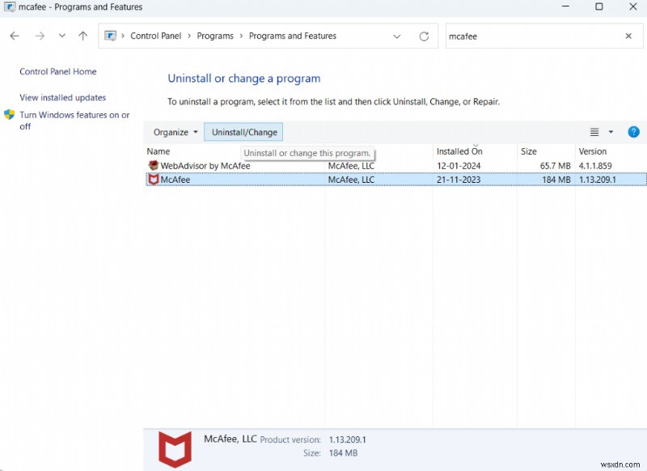Image resolution: width=647 pixels, height=471 pixels.
Task: Go back with the Back arrow
Action: [x=15, y=36]
